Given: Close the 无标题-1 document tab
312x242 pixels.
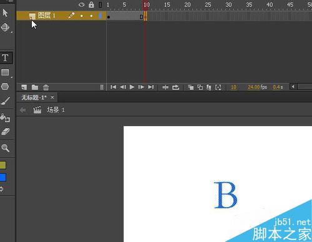Looking at the screenshot, I should (x=52, y=97).
